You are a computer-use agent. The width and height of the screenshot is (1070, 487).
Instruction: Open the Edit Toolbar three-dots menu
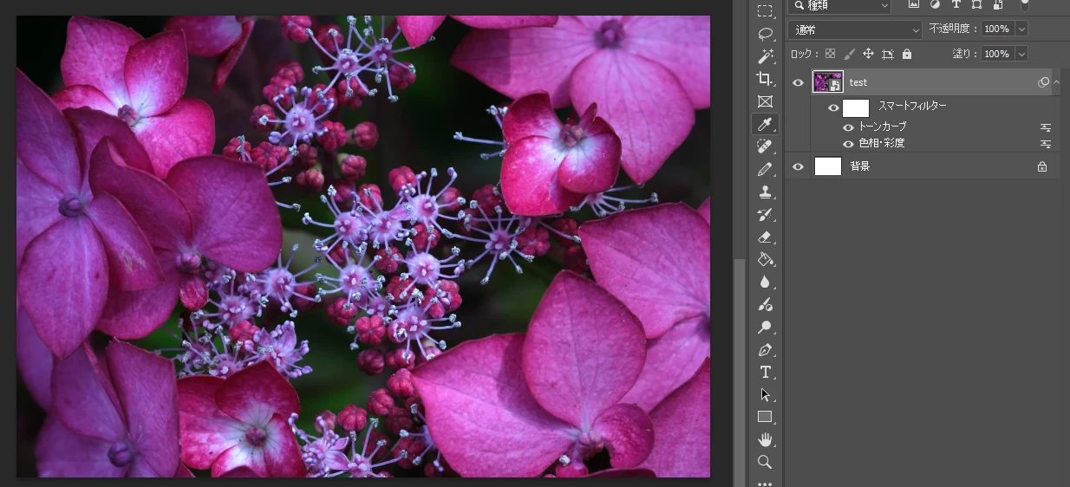point(765,483)
